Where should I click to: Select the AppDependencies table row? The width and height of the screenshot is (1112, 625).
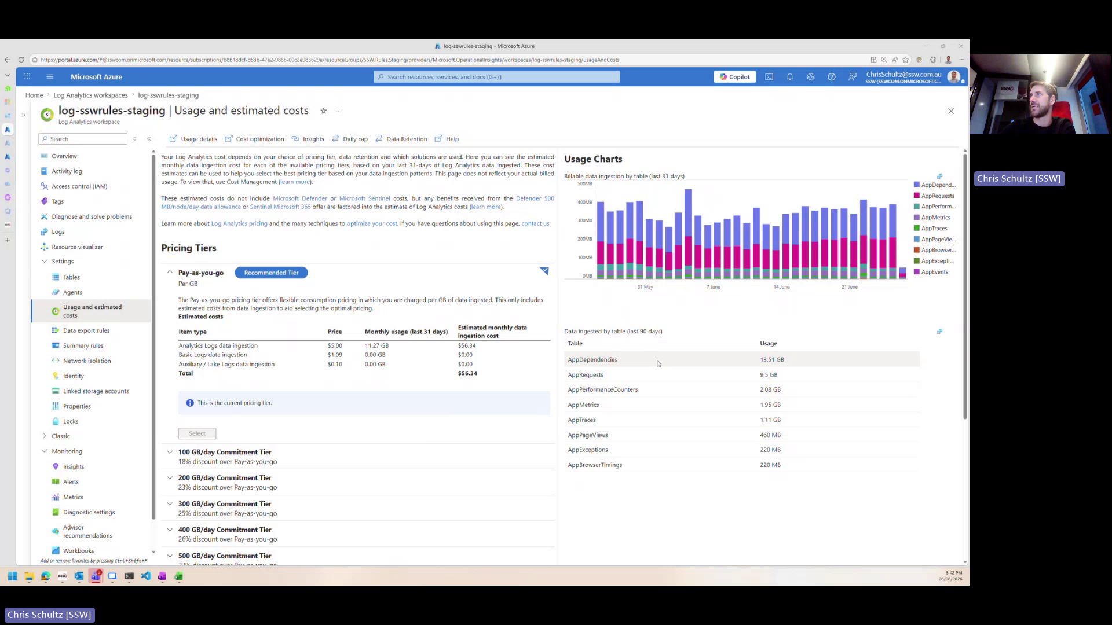(x=741, y=359)
